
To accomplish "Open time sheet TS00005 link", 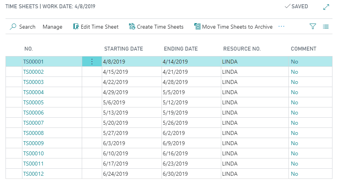I will (33, 102).
